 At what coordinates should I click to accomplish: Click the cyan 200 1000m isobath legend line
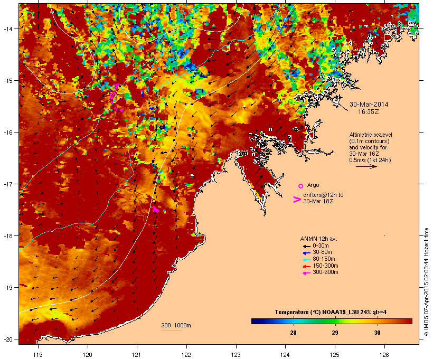tap(172, 330)
